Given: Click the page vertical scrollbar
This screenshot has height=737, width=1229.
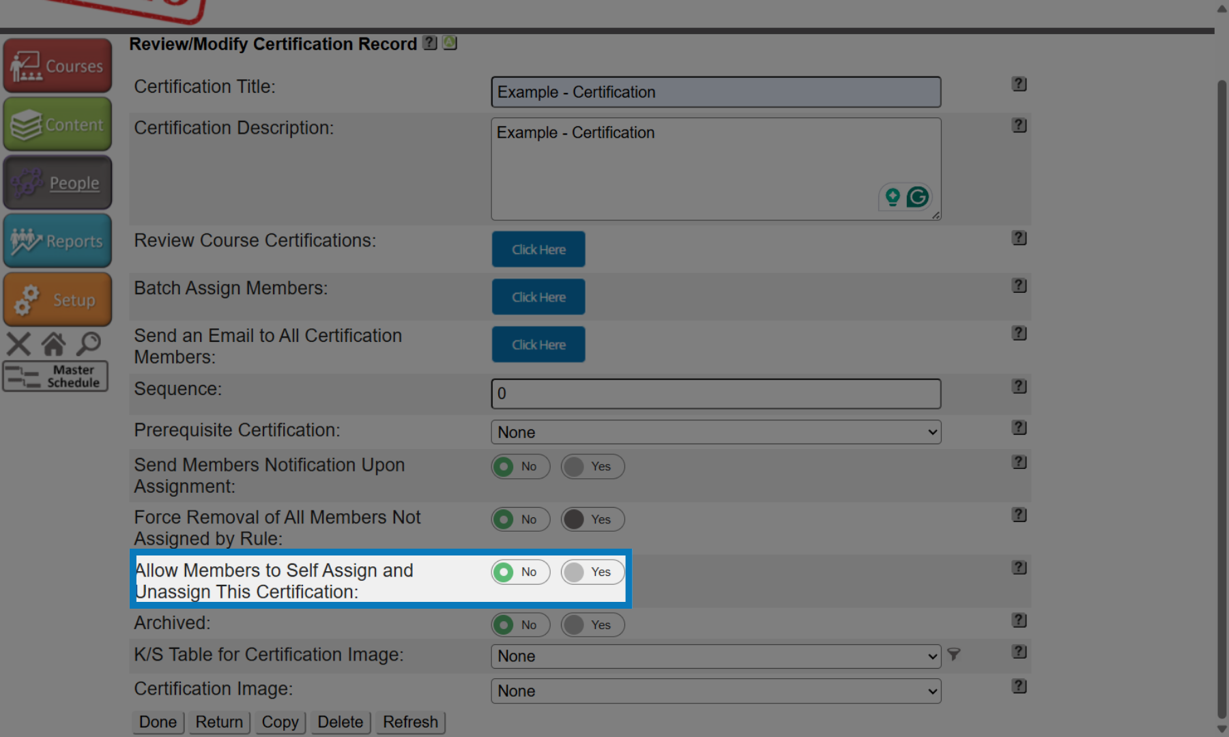Looking at the screenshot, I should 1221,399.
